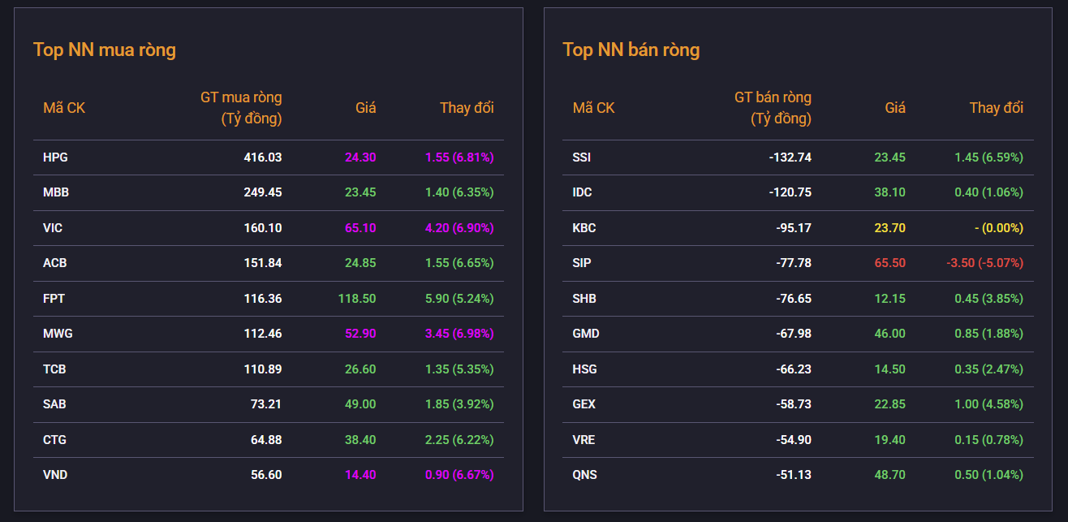
Task: Click the "Top NN mua ròng" heading
Action: pos(105,50)
